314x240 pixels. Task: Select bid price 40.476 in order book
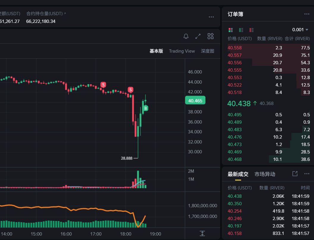tap(235, 137)
